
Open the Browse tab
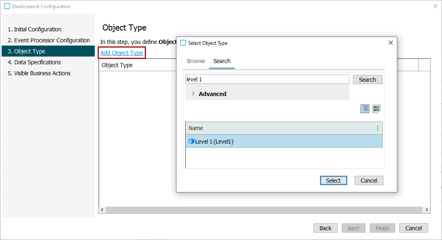(196, 61)
